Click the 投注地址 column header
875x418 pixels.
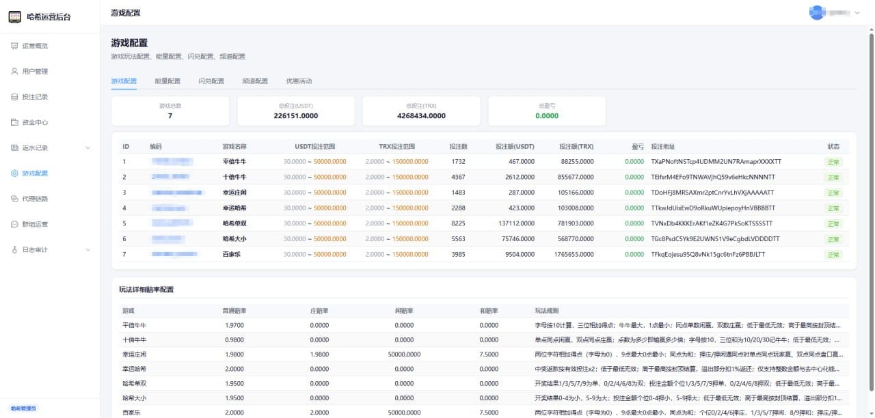click(x=663, y=146)
